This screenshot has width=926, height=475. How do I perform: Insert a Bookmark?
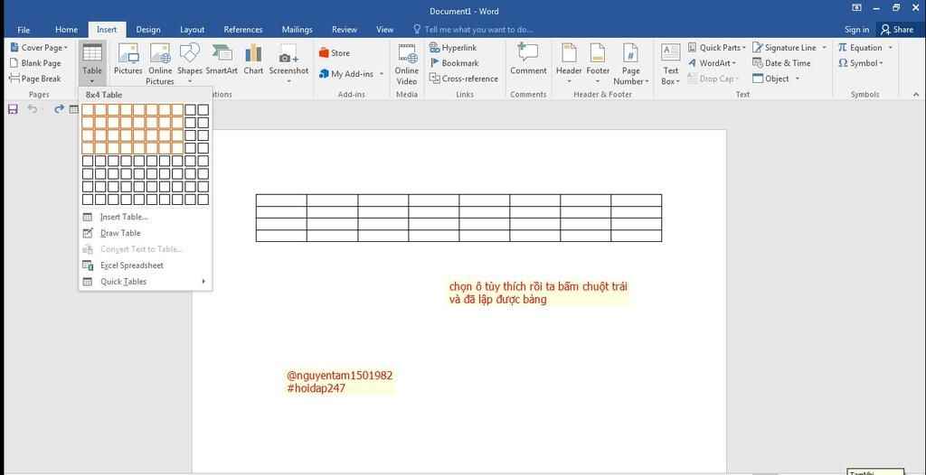pyautogui.click(x=454, y=63)
